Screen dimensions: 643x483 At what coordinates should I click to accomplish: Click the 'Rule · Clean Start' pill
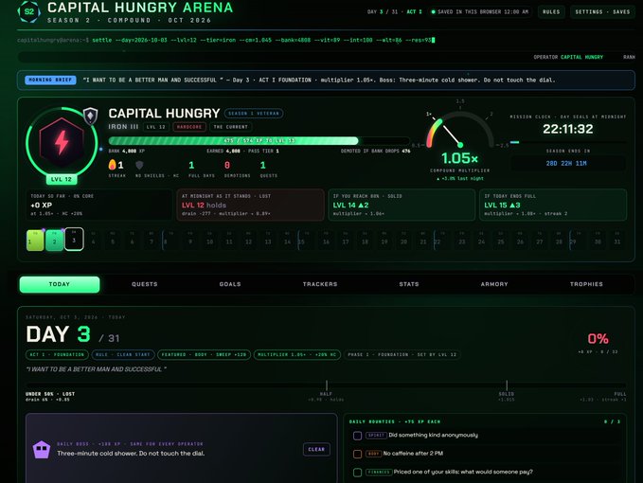click(123, 354)
